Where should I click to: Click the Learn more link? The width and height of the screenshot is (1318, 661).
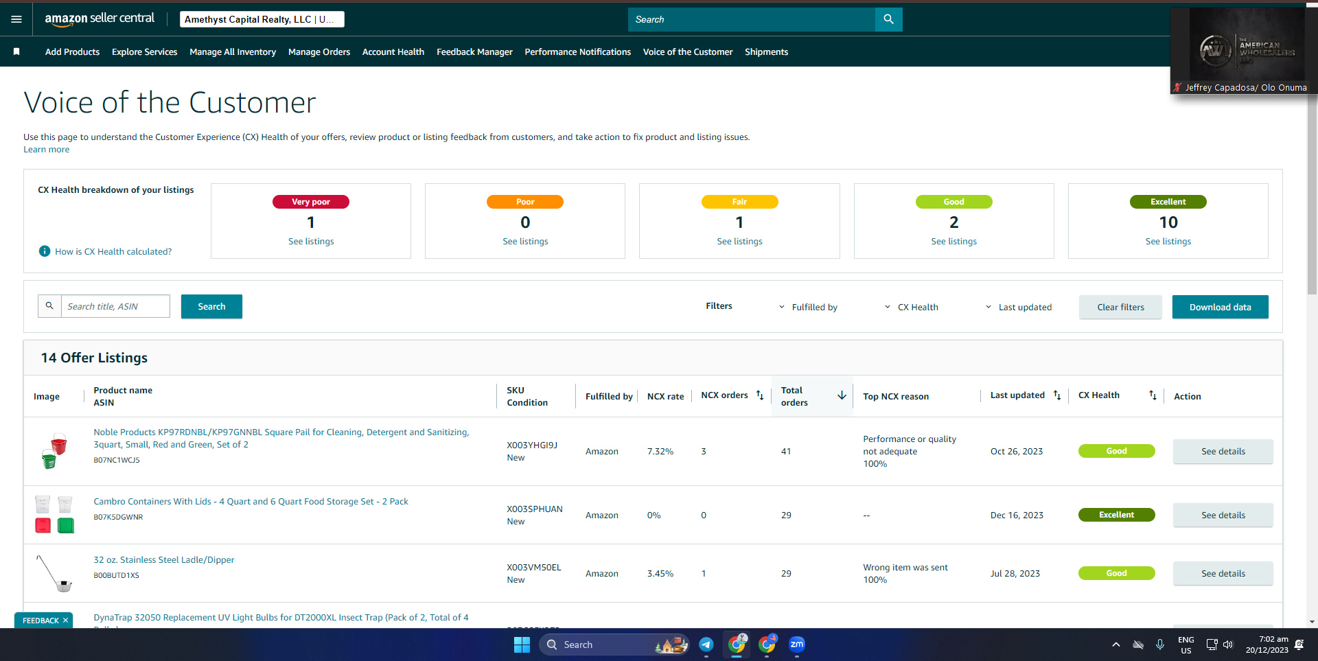(47, 150)
